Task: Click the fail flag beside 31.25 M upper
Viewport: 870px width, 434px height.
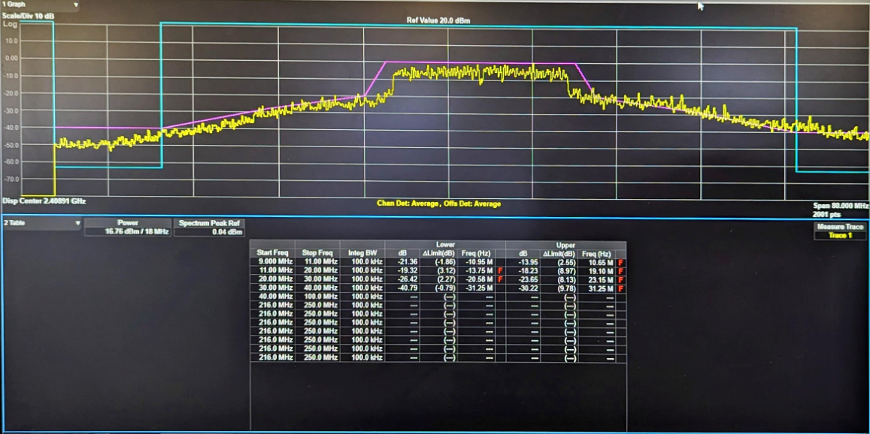Action: click(x=621, y=288)
